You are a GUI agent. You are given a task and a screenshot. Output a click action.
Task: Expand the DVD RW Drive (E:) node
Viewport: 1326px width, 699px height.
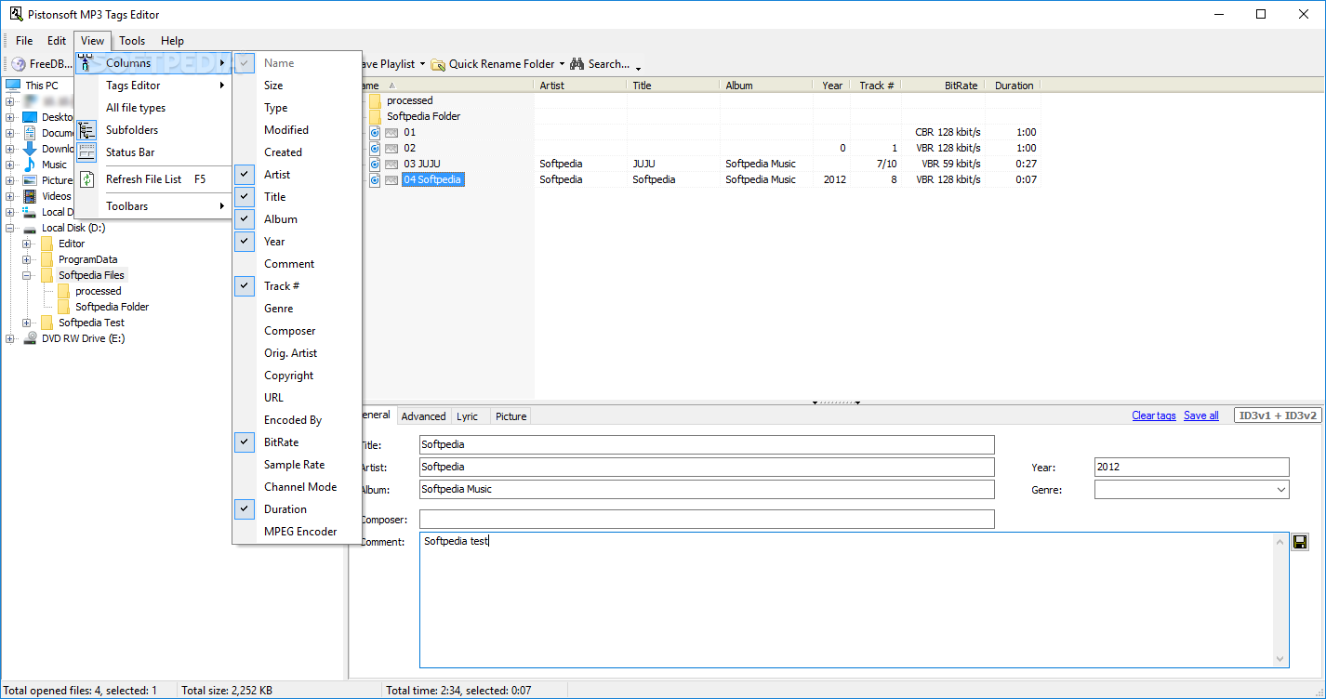click(x=10, y=338)
